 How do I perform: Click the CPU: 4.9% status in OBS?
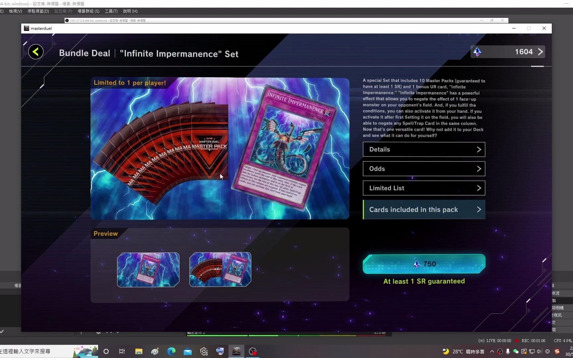click(x=563, y=340)
